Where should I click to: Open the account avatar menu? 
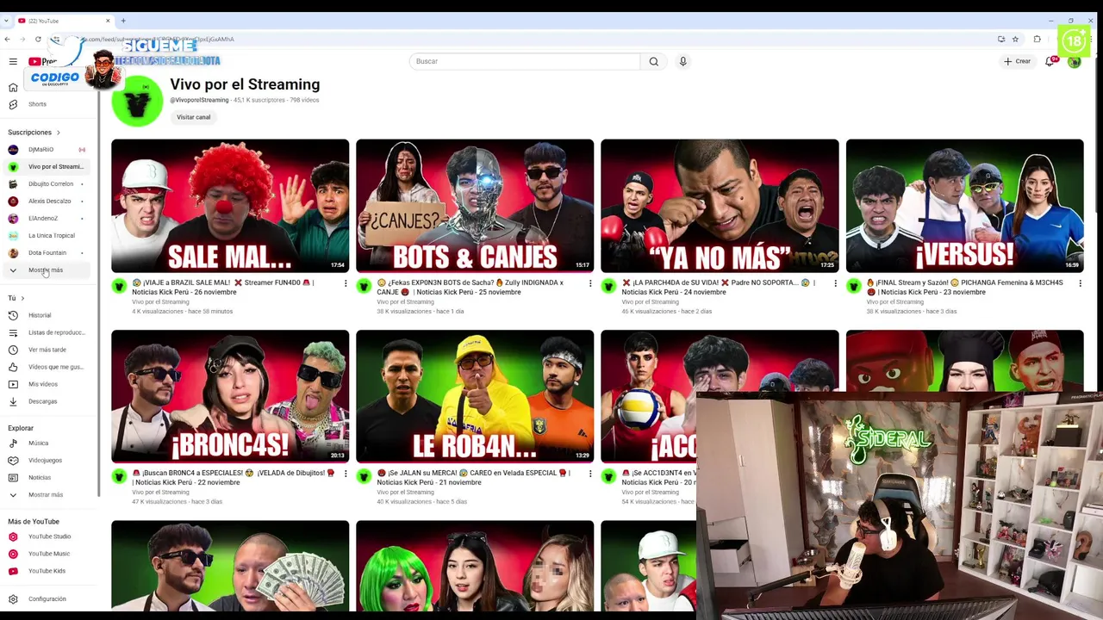pos(1074,61)
